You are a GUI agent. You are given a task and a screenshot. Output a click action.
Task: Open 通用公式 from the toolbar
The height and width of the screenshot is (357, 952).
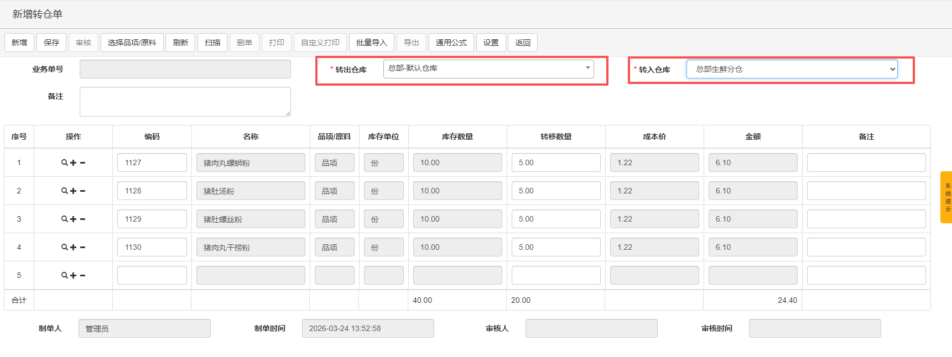tap(451, 43)
